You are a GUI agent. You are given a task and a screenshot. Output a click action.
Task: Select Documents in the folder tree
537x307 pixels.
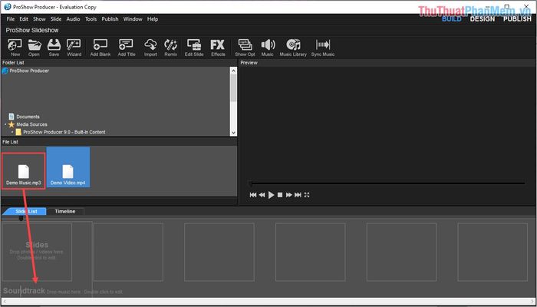click(x=28, y=117)
